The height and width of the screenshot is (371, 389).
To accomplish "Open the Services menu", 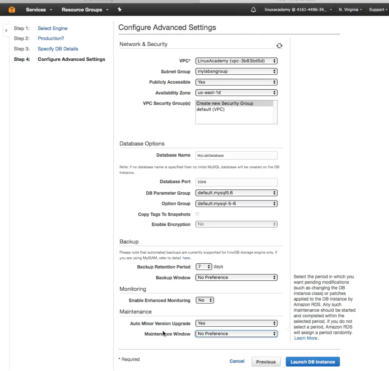I will point(39,10).
